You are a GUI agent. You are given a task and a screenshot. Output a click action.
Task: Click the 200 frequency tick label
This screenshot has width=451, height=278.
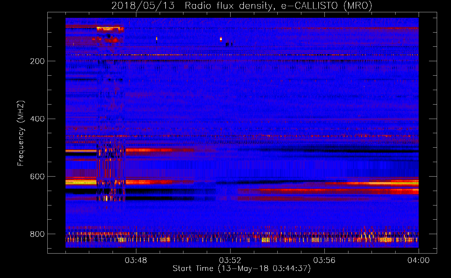[37, 61]
